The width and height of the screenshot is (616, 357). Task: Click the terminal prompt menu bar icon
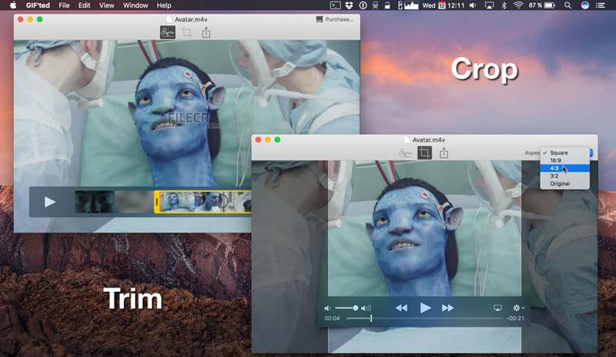[335, 5]
